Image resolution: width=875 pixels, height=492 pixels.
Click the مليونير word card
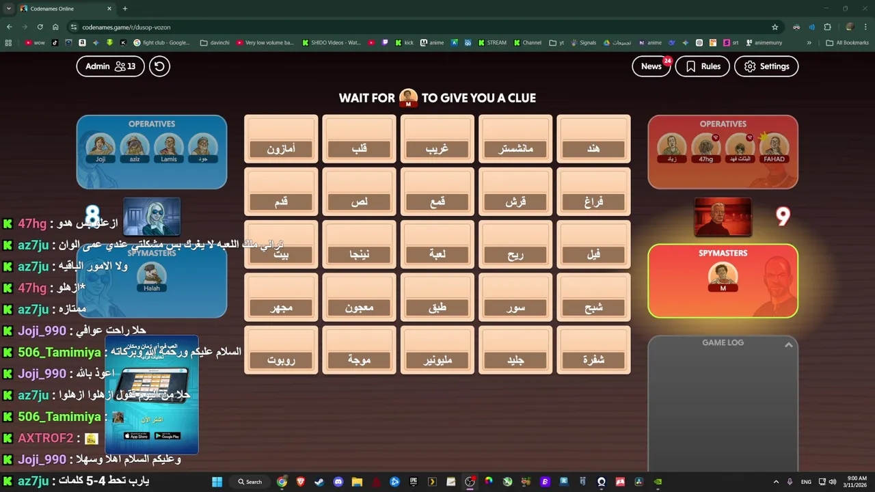[x=437, y=350]
